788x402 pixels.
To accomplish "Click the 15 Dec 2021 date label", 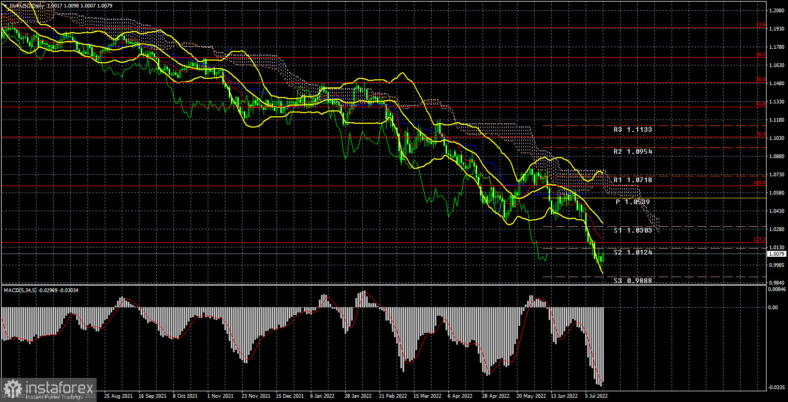I will pos(290,396).
